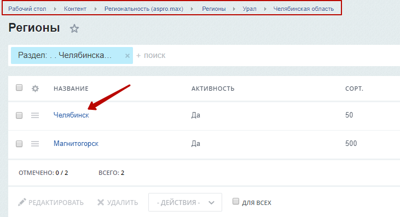Open the Магнитогорск region entry

76,144
